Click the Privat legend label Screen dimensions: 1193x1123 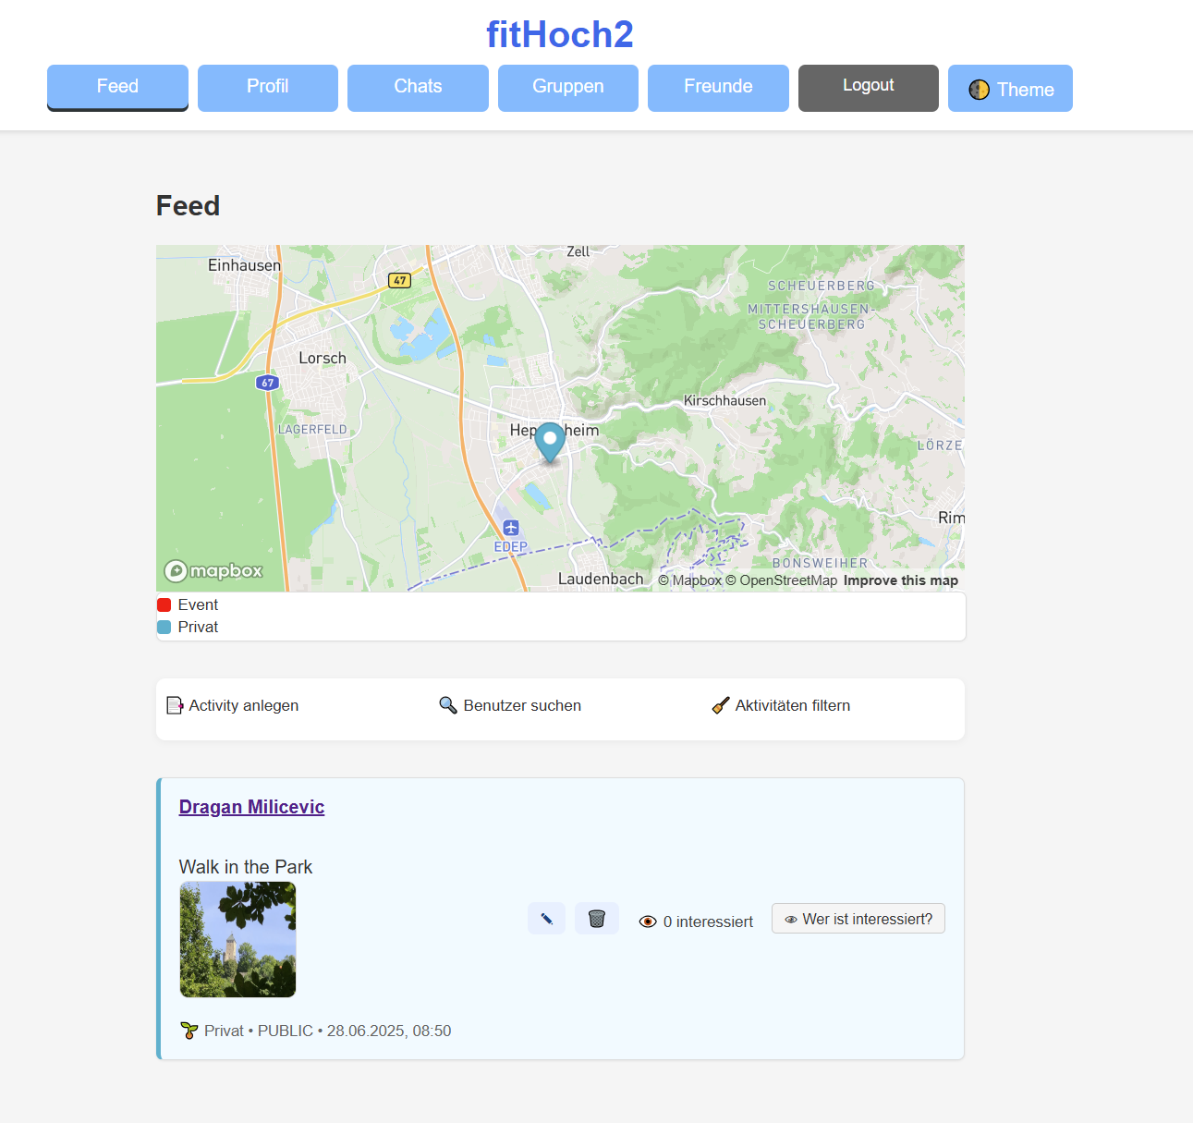click(x=198, y=627)
